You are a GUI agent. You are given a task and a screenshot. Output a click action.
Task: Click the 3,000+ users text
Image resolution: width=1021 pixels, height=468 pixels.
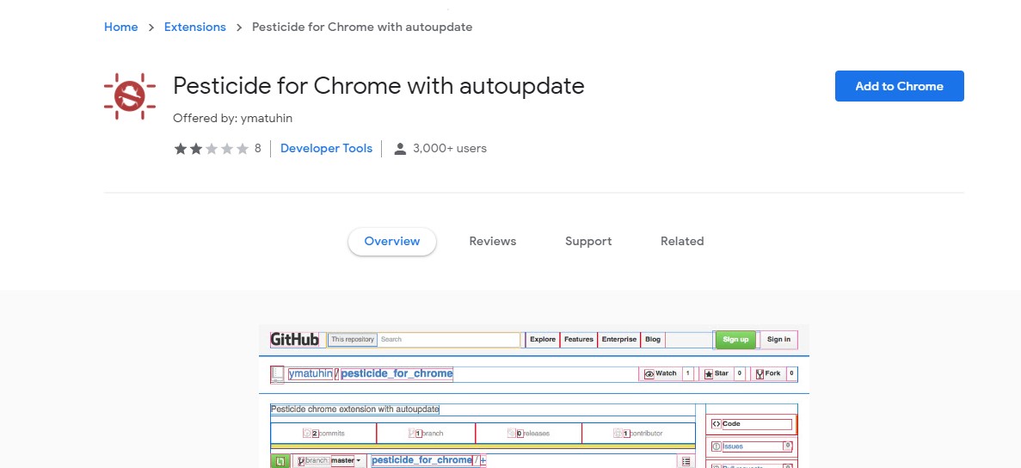pos(449,149)
